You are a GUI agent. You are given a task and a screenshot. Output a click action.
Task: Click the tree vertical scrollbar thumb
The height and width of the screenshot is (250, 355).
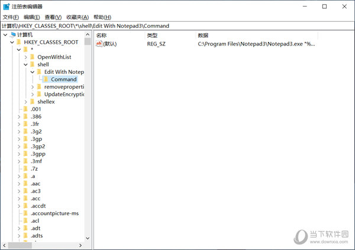click(88, 41)
